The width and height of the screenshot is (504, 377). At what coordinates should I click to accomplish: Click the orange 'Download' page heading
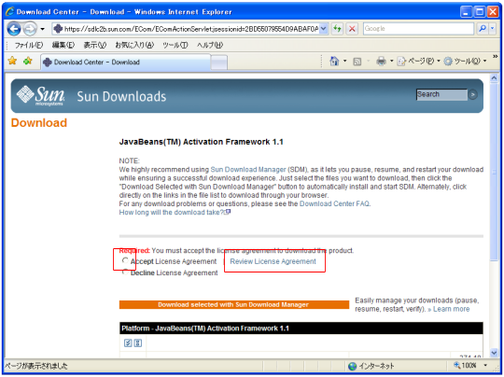click(x=39, y=123)
